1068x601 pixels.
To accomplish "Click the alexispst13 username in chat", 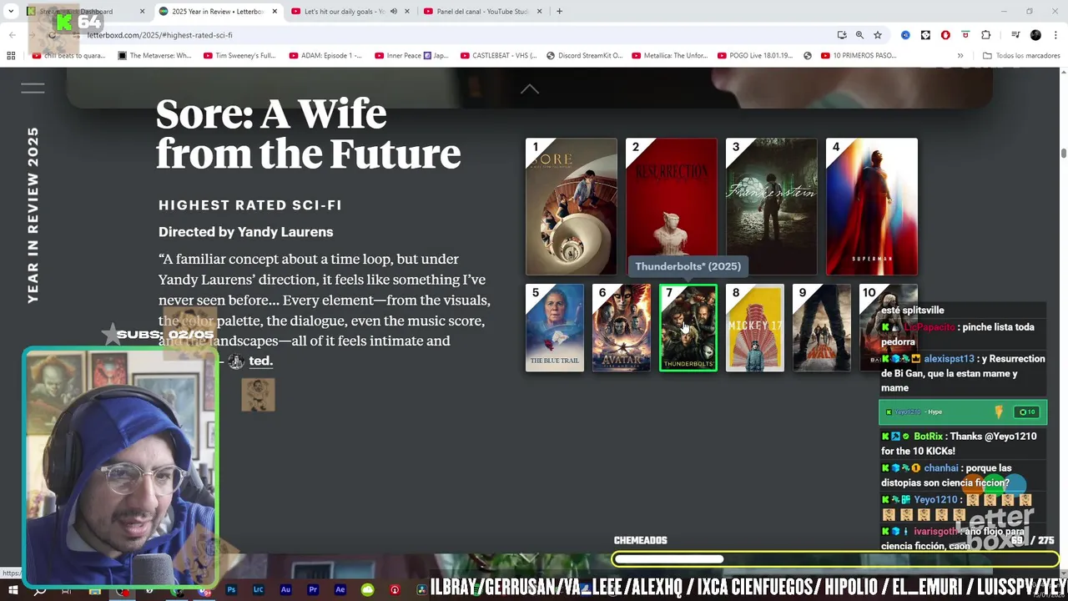I will tap(949, 359).
